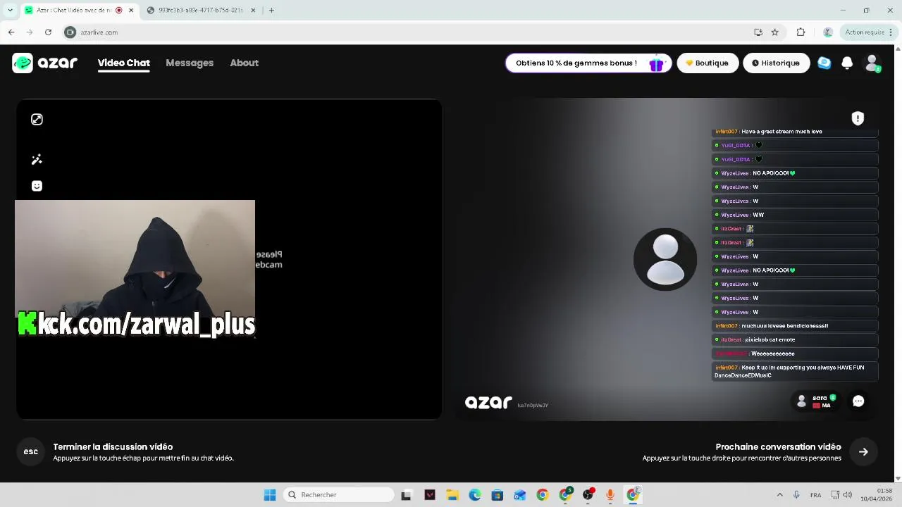Click the 'Action requise' button
The width and height of the screenshot is (902, 507).
(x=864, y=32)
